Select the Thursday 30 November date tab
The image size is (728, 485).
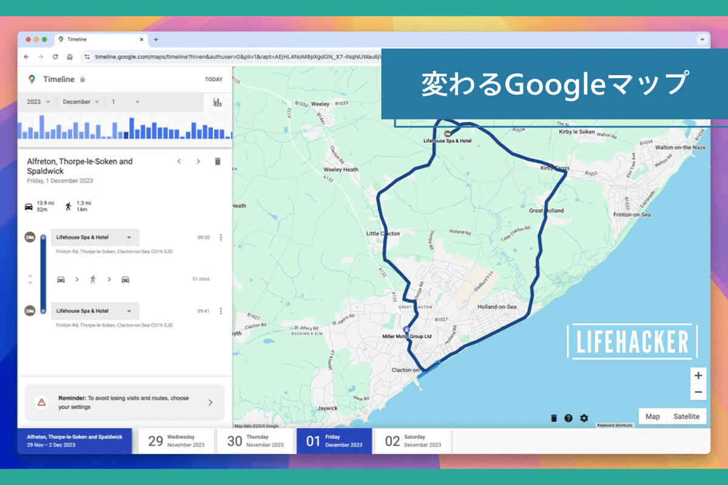(x=256, y=441)
